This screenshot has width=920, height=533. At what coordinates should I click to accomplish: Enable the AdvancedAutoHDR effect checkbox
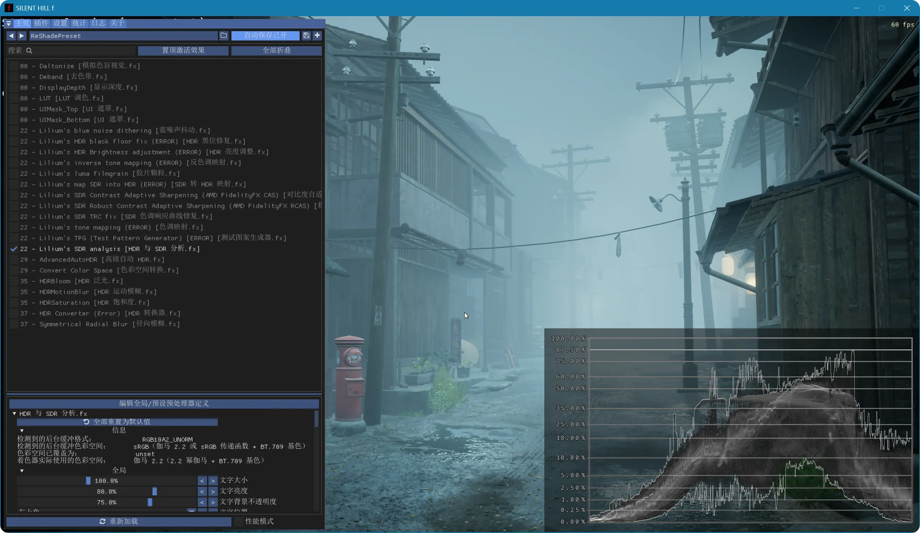pyautogui.click(x=14, y=260)
